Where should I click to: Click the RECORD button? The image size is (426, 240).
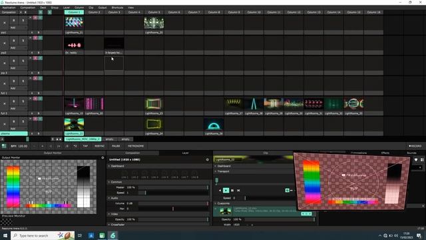(x=415, y=146)
